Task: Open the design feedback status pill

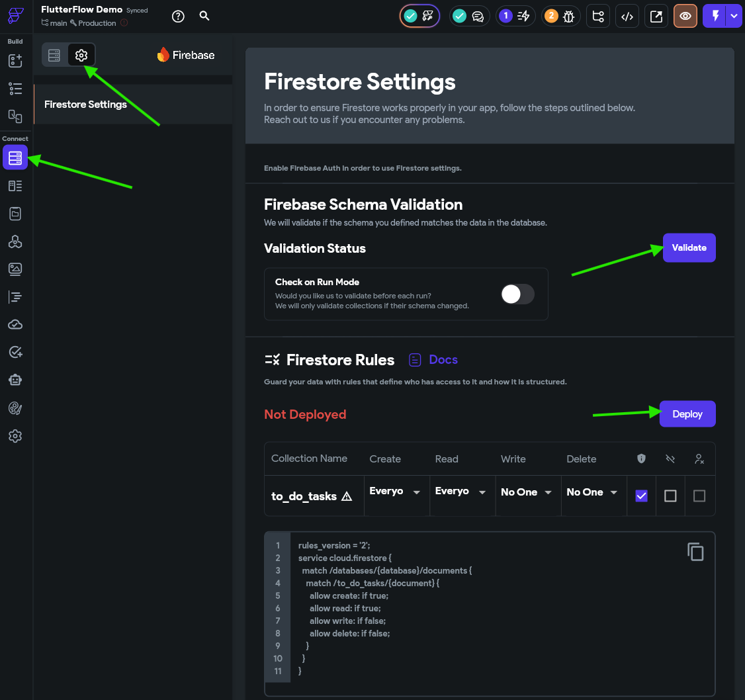Action: click(419, 16)
